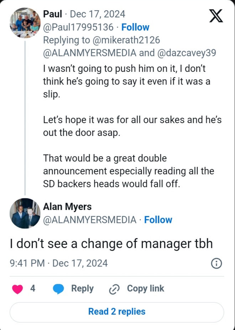Expand the Read 2 replies button
Viewport: 235px width, 330px height.
117,312
